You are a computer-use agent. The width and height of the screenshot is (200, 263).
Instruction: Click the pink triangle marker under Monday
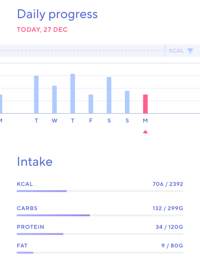[145, 132]
